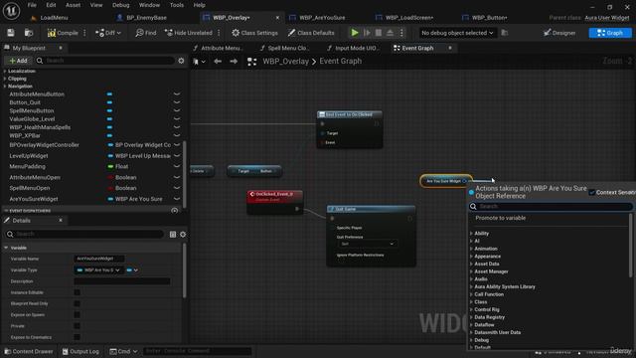636x358 pixels.
Task: Open Variable Type dropdown
Action: click(x=98, y=269)
